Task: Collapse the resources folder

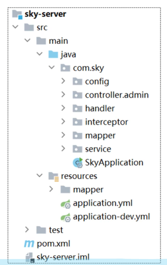Action: tap(40, 175)
